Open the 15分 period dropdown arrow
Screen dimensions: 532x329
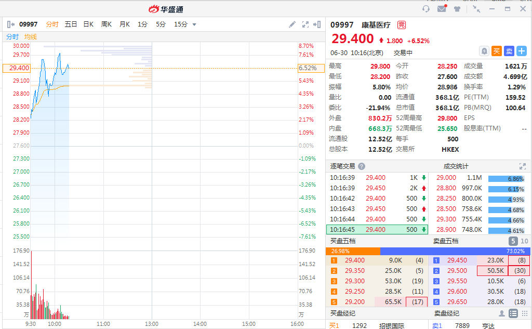(x=194, y=24)
